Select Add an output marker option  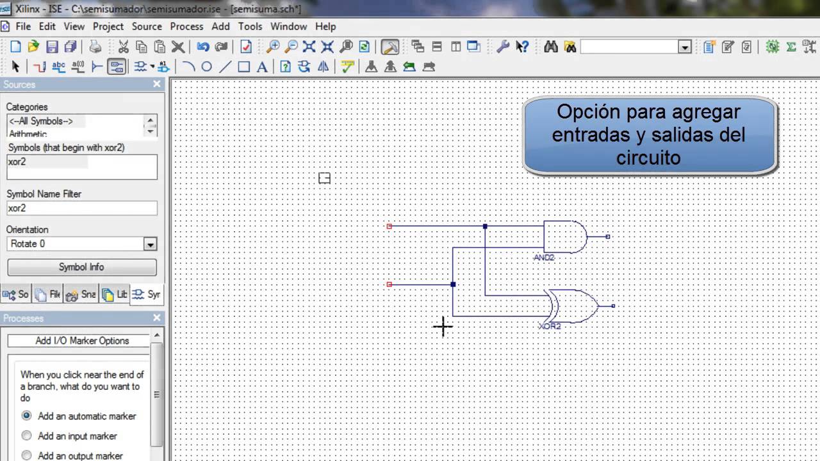click(x=26, y=455)
